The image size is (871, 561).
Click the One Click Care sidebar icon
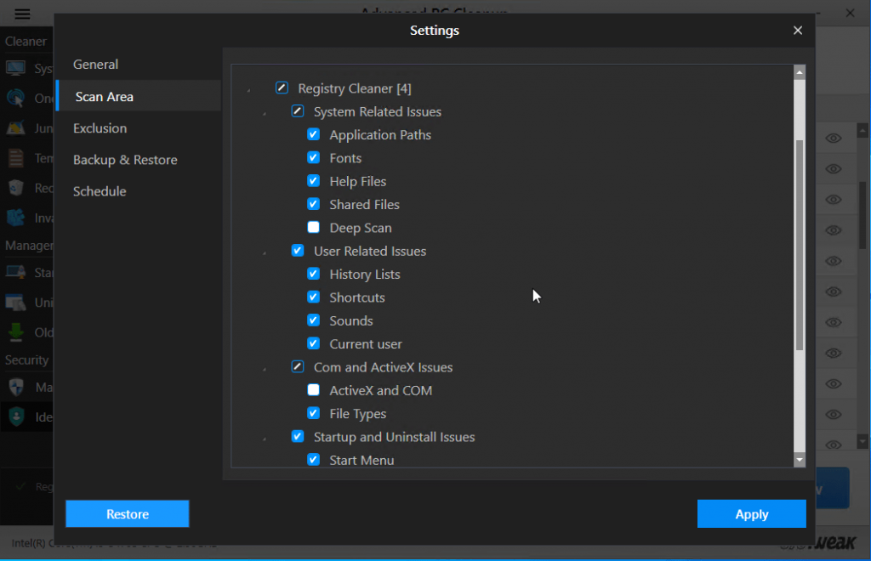pos(15,99)
